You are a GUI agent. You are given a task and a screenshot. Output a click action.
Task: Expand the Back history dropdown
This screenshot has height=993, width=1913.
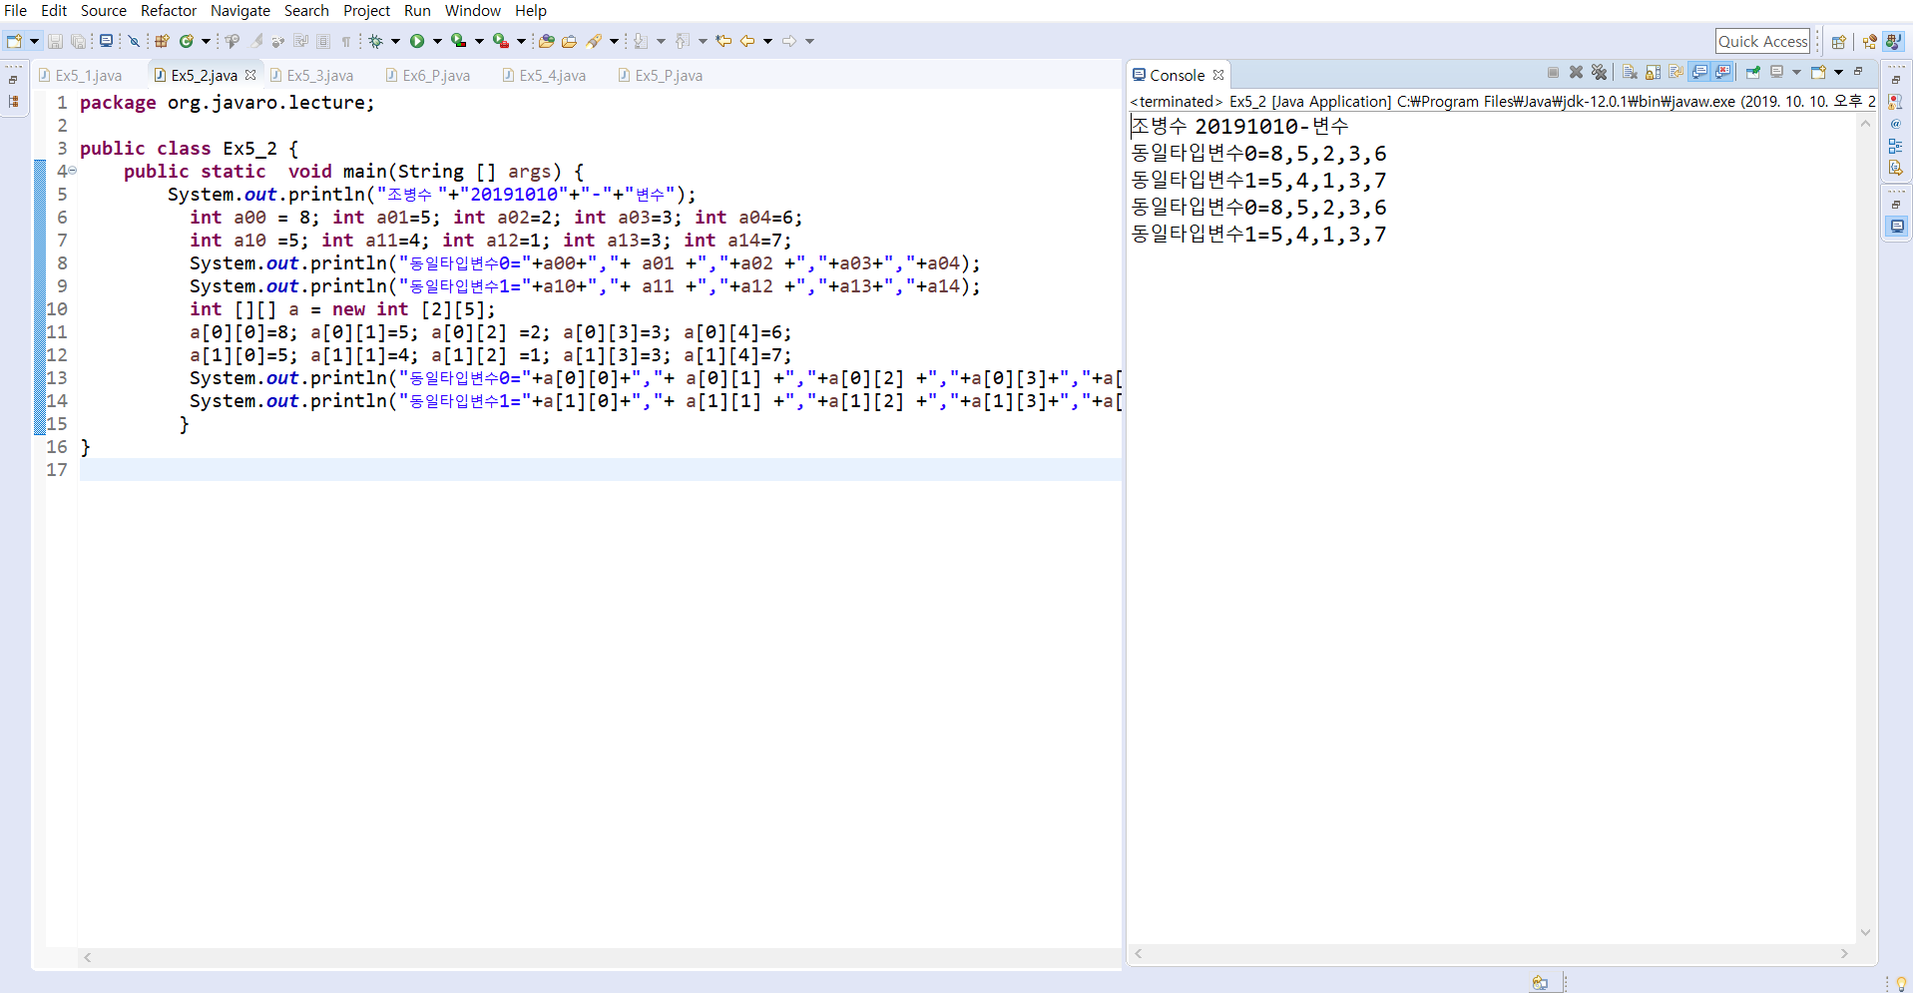[x=767, y=41]
